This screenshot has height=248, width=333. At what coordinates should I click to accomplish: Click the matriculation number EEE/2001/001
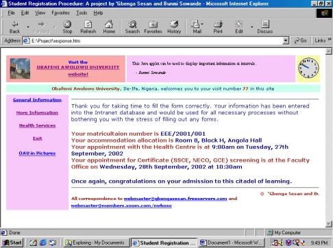[x=183, y=134]
